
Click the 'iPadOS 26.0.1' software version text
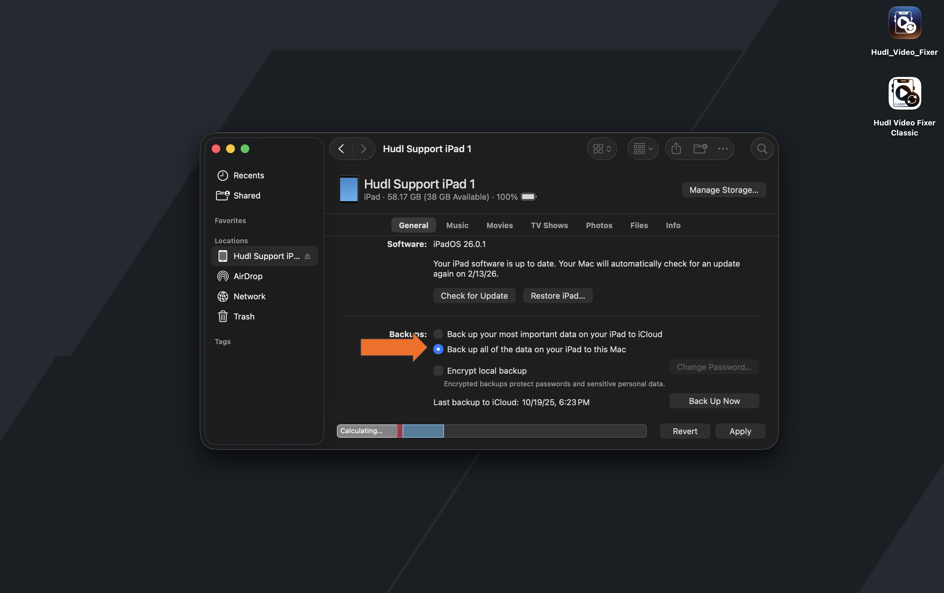[x=459, y=244]
